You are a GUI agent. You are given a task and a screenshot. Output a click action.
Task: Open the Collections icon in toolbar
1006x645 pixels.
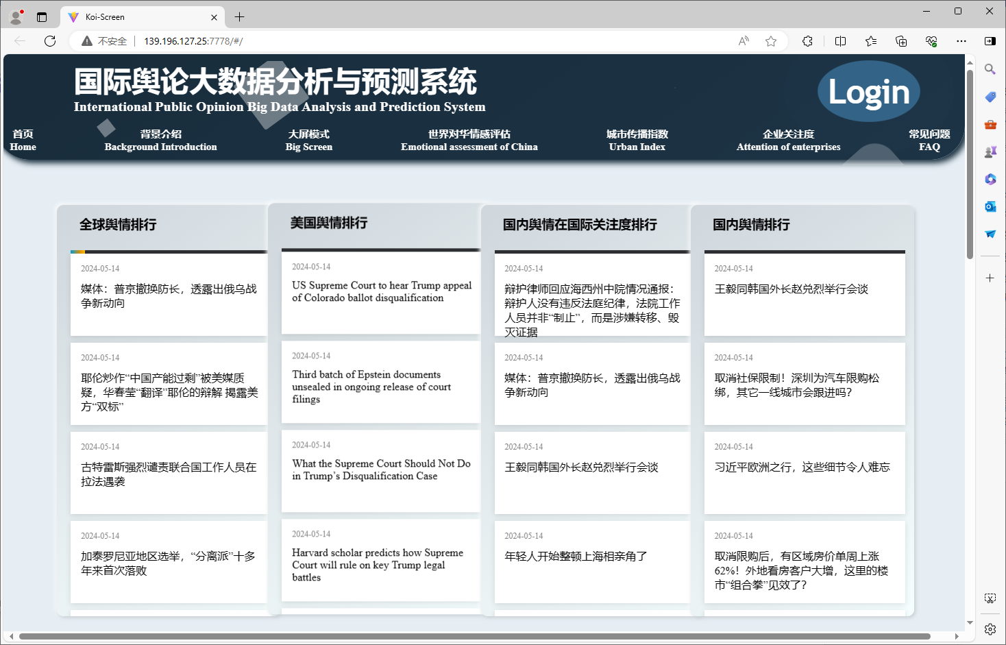[901, 41]
